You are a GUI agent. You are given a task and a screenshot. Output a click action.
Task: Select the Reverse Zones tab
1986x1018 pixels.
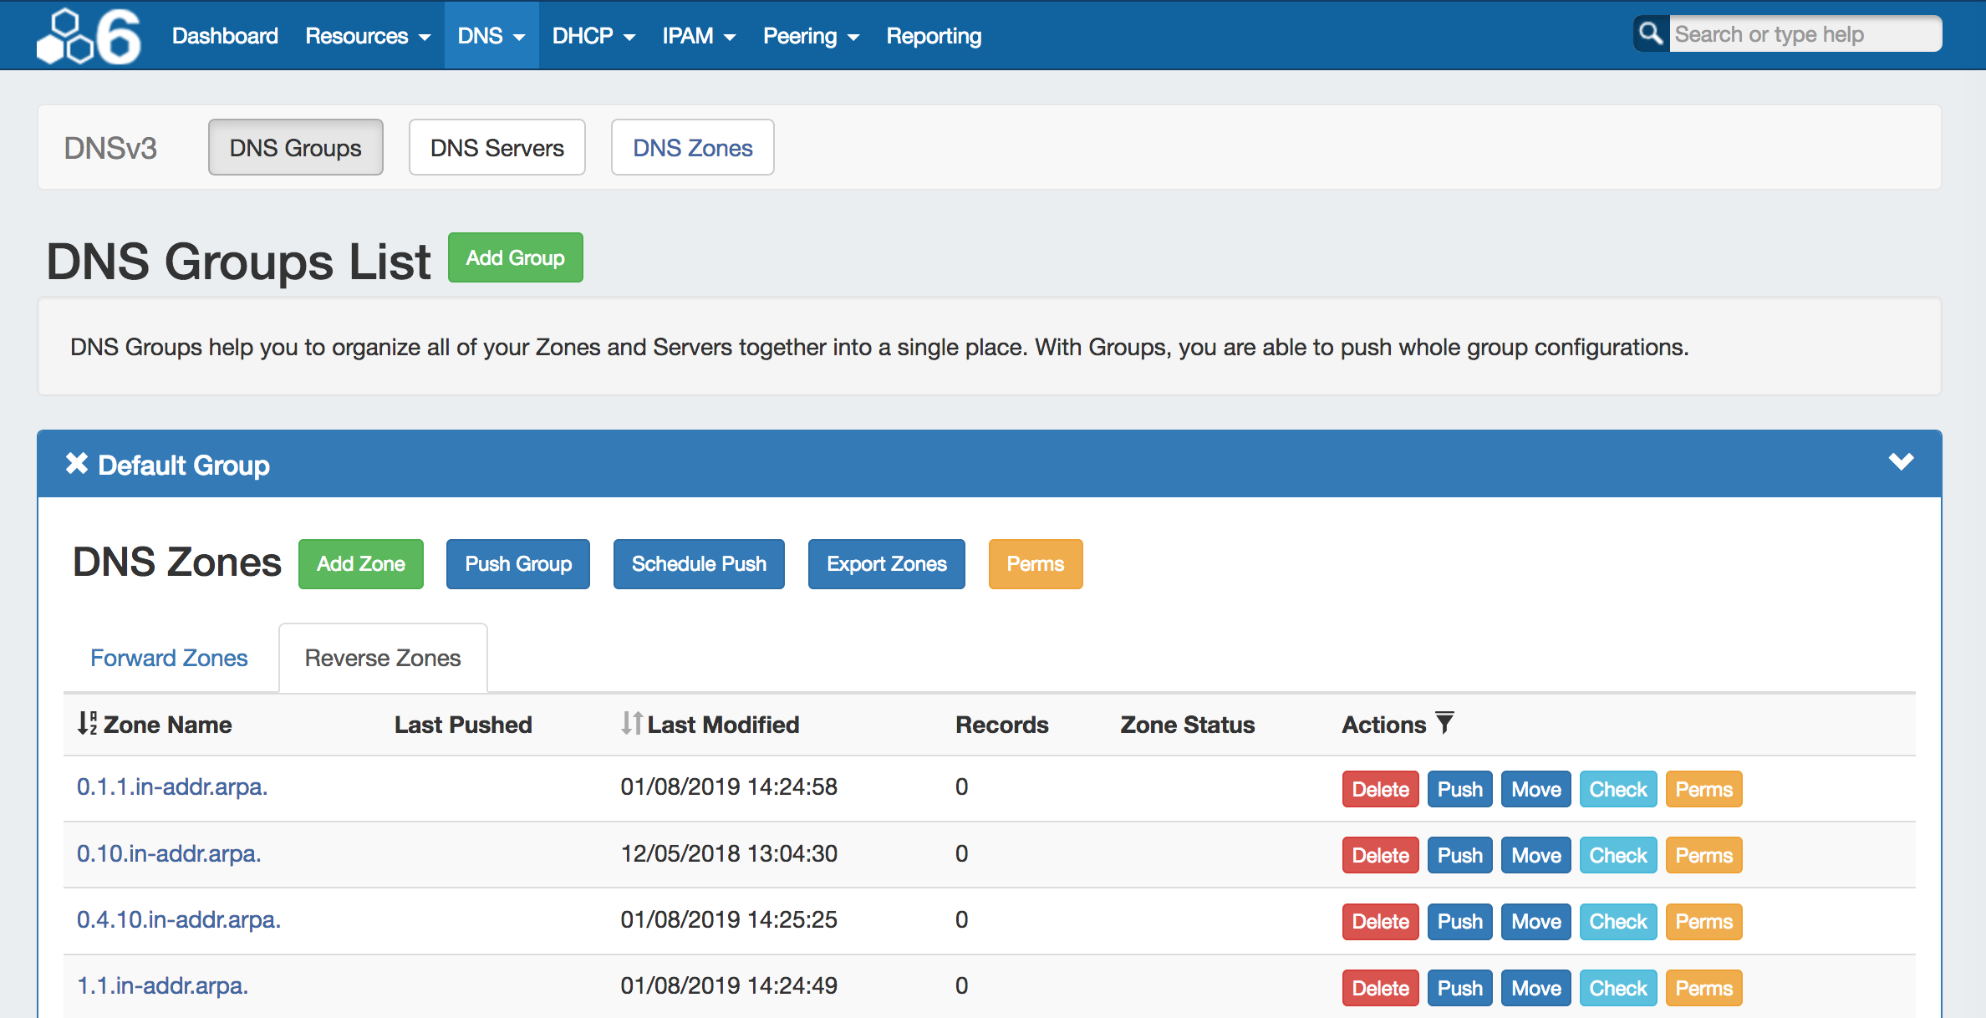click(383, 658)
